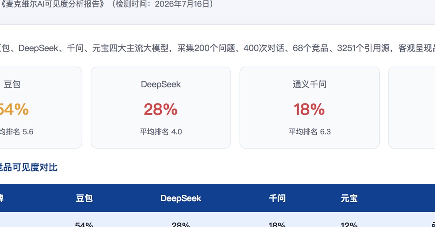Click 平均排名 6.3 text

pyautogui.click(x=310, y=132)
